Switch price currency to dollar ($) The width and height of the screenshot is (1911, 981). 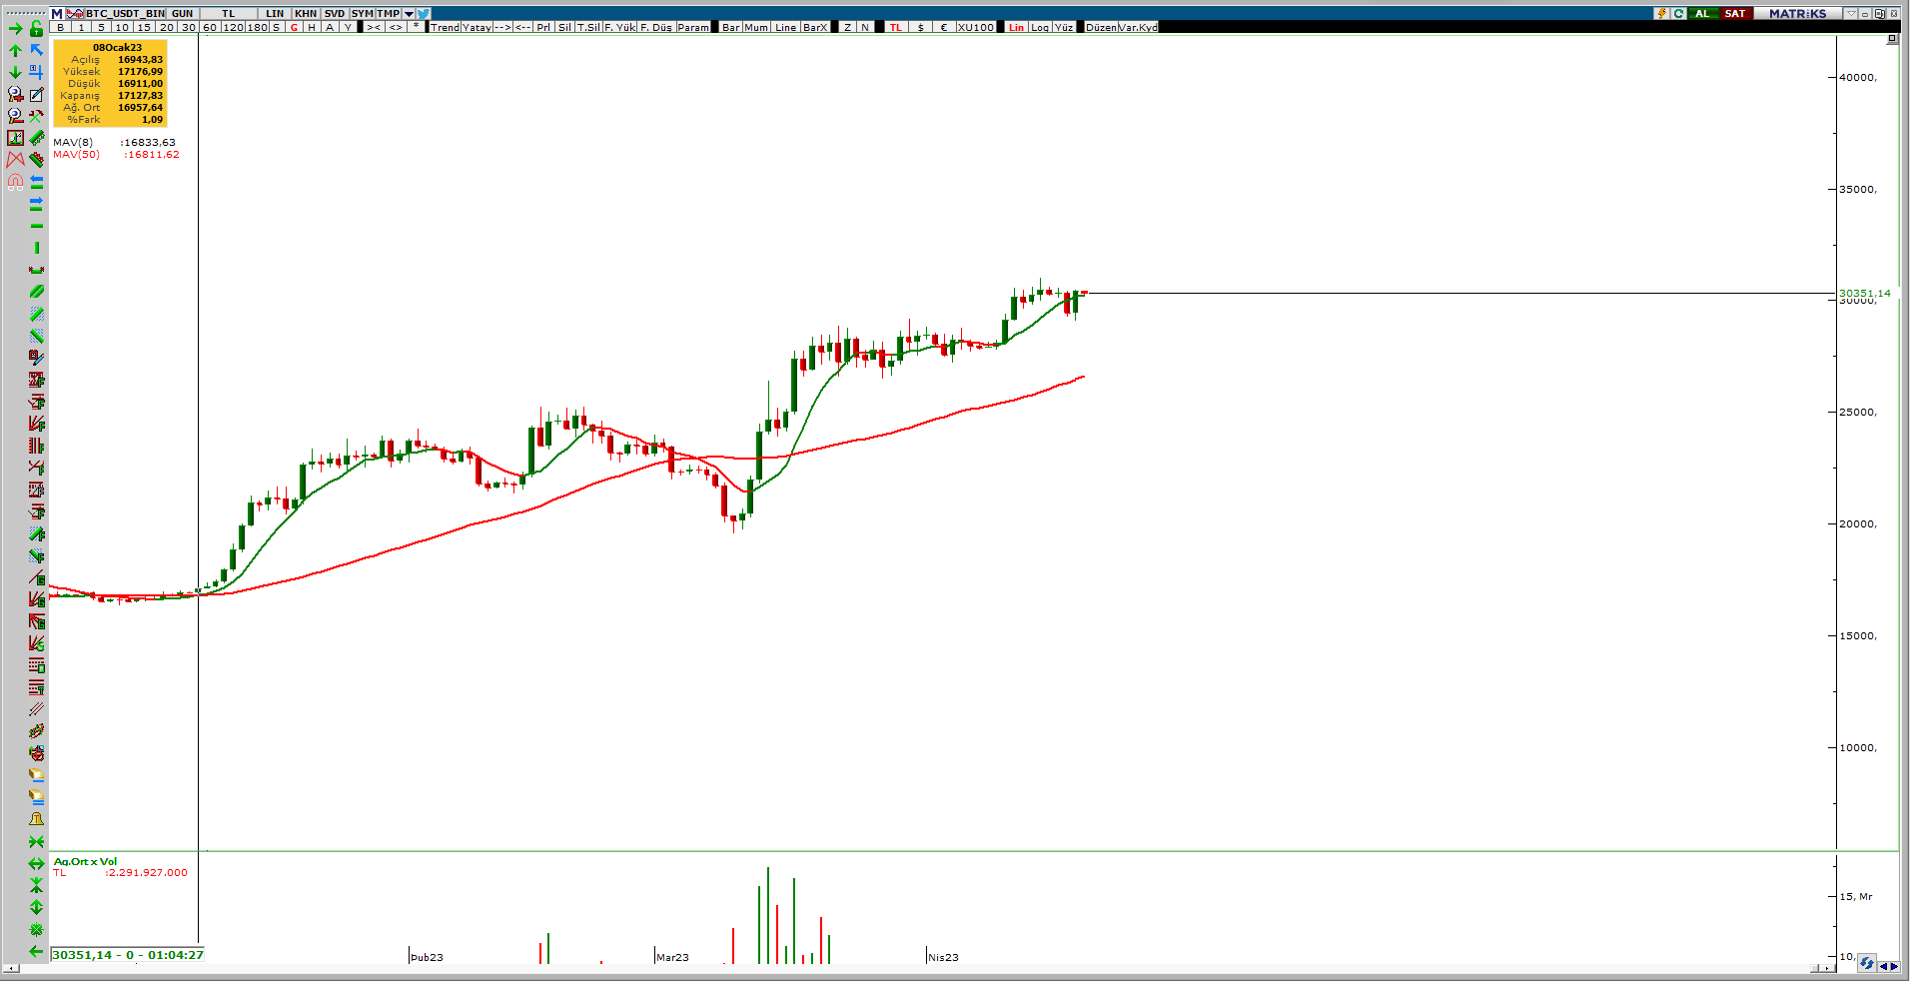[920, 27]
